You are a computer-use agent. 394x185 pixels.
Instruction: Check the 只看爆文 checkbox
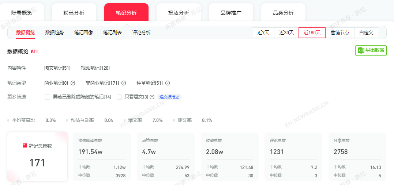coord(119,97)
